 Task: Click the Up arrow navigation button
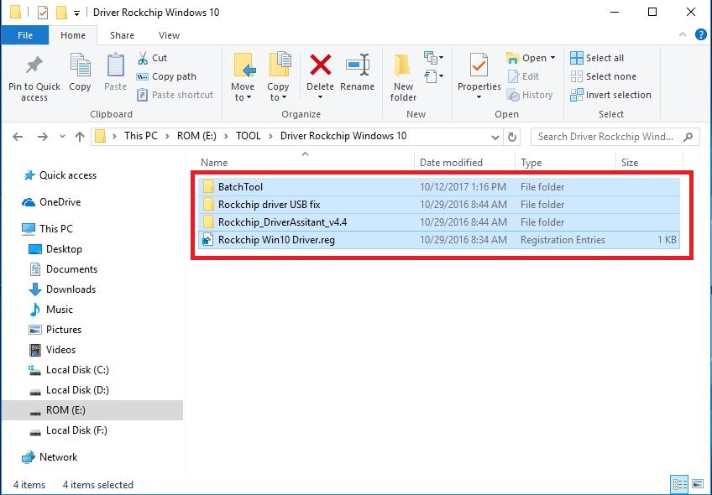tap(80, 136)
